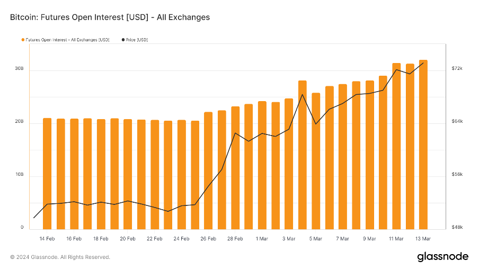
Task: Click the chart title text
Action: click(110, 17)
